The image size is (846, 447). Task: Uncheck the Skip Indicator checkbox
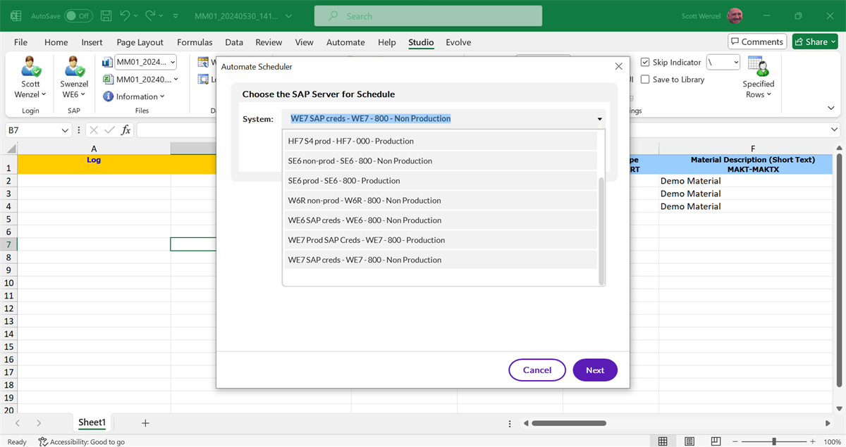[645, 63]
